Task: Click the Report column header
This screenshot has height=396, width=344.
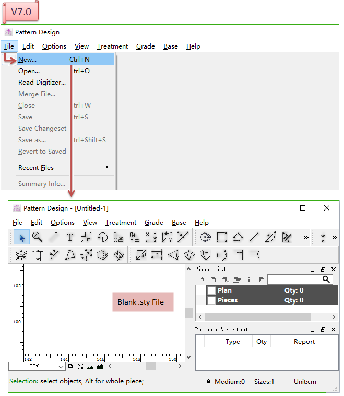Action: click(x=304, y=341)
